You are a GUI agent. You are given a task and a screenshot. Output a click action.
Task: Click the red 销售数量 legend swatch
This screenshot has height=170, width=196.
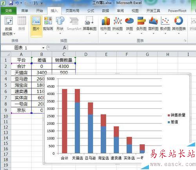click(x=169, y=115)
